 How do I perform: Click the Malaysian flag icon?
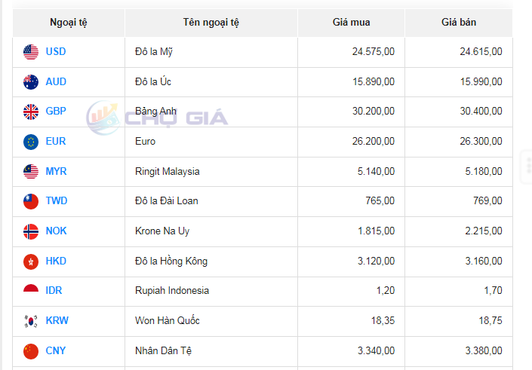31,172
